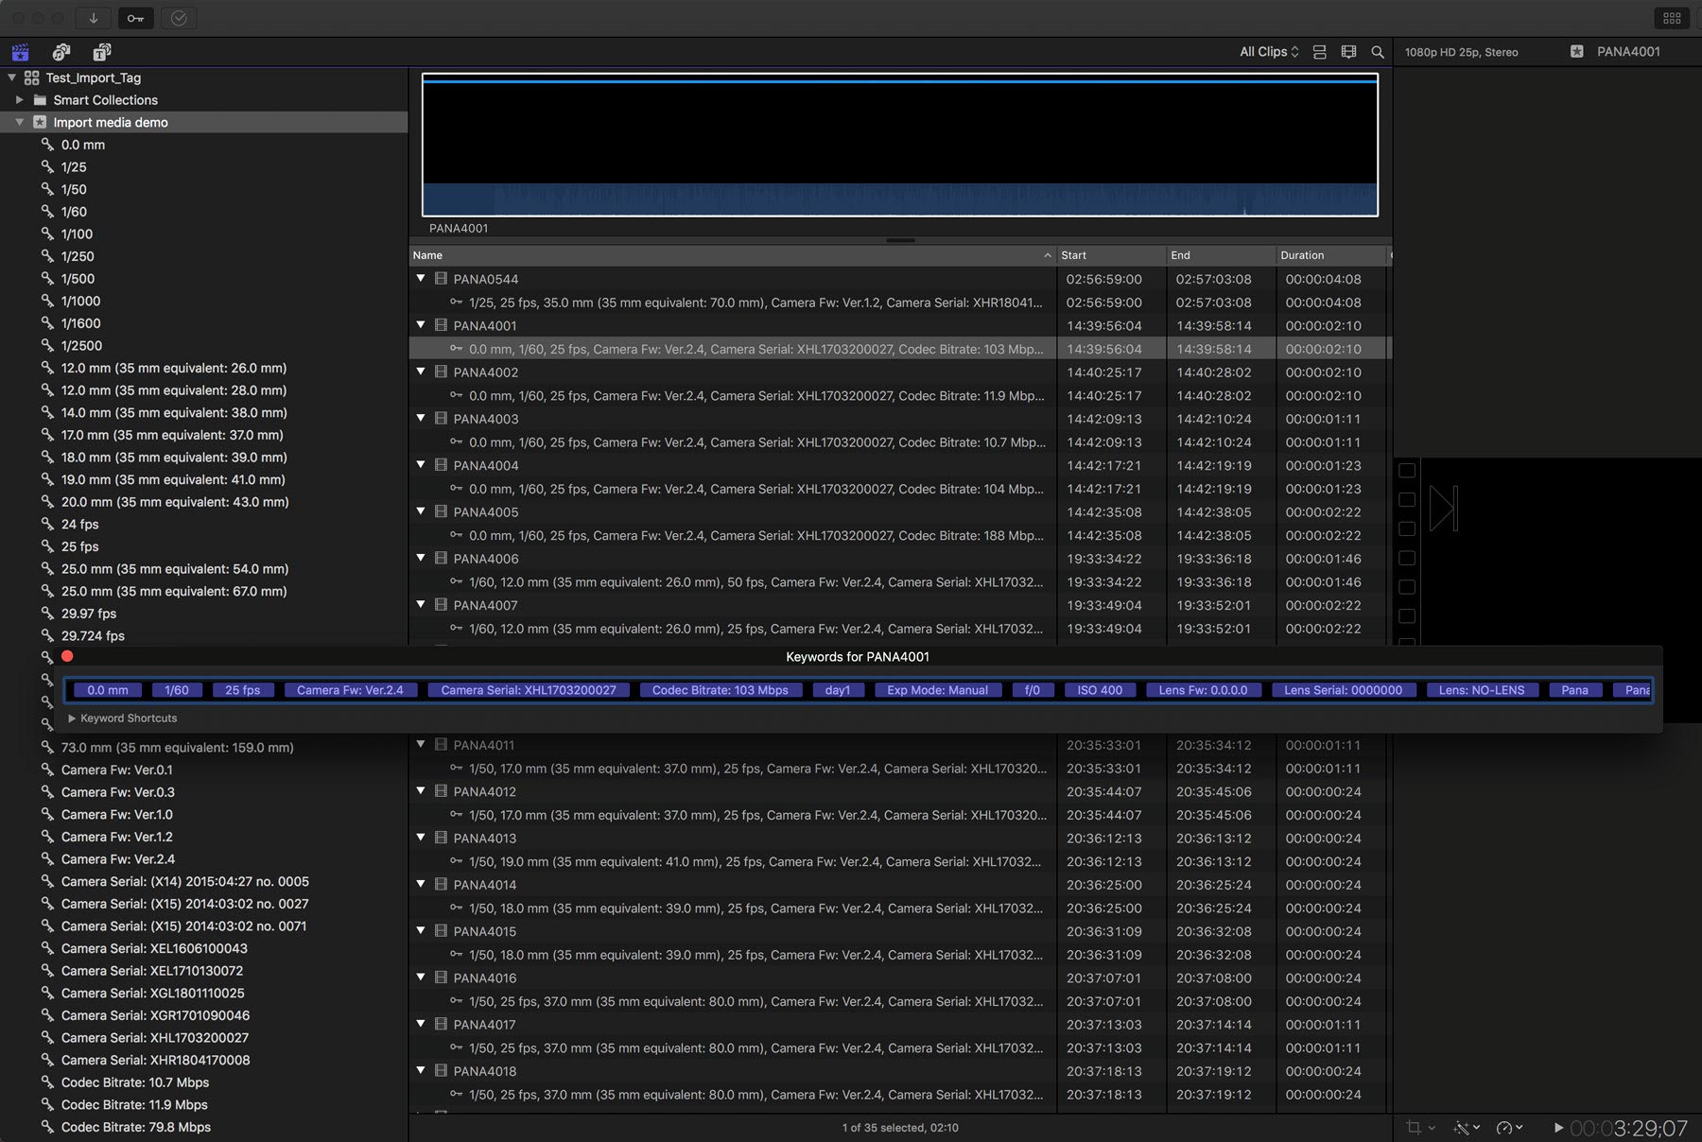
Task: Click the browser search magnifier icon
Action: [1378, 52]
